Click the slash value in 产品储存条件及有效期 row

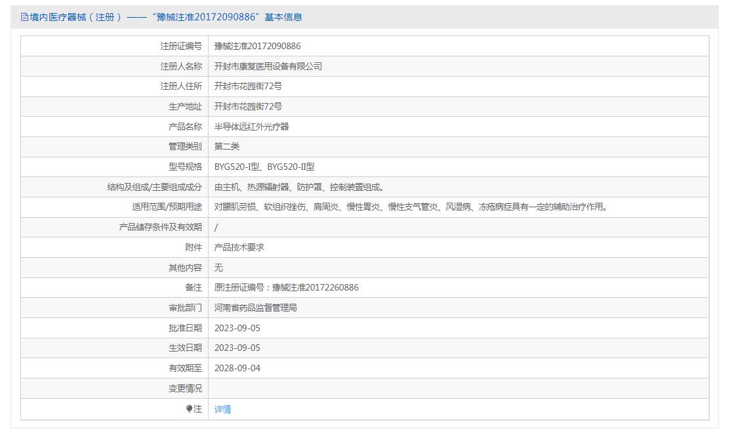pyautogui.click(x=216, y=227)
